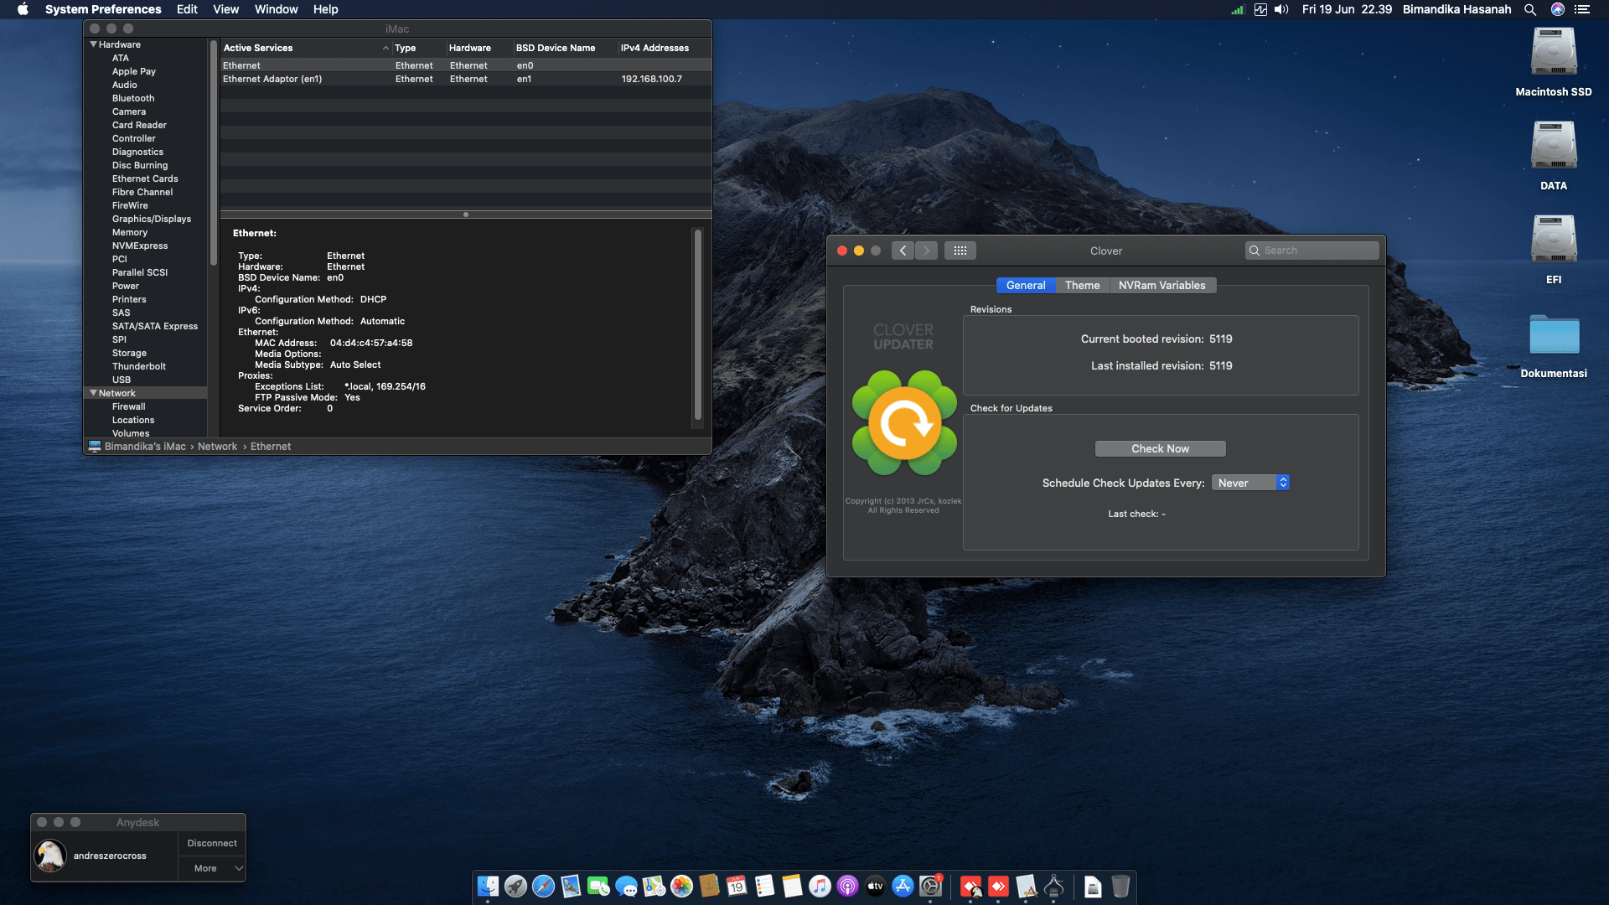This screenshot has height=905, width=1609.
Task: Open Contacts from the dock
Action: 709,886
